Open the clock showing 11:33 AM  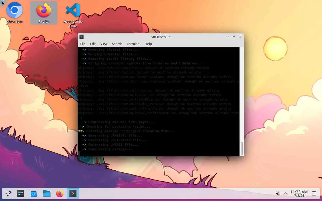coord(299,193)
